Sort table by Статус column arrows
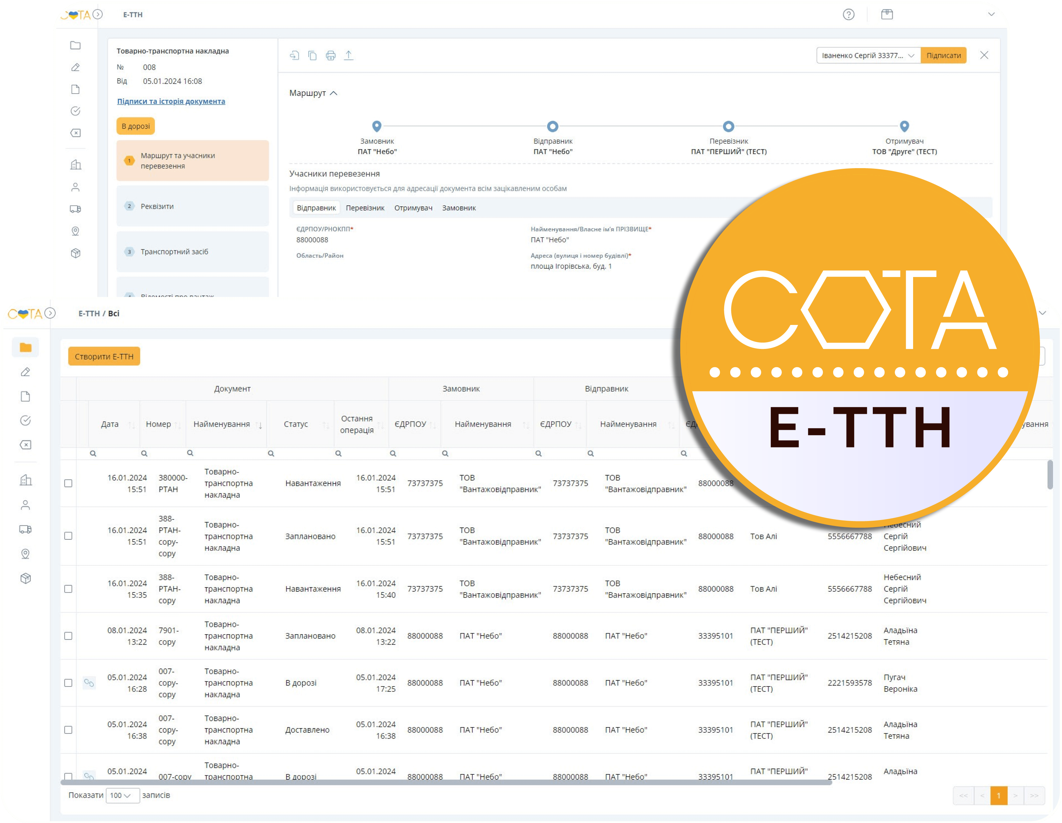1062x823 pixels. coord(326,425)
